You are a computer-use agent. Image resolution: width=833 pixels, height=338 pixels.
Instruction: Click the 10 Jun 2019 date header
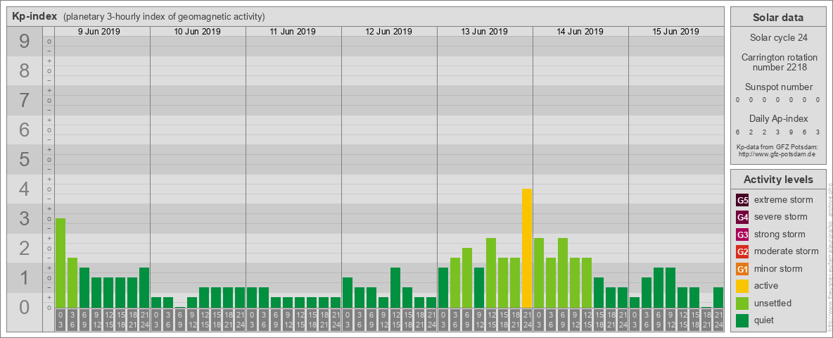point(198,32)
